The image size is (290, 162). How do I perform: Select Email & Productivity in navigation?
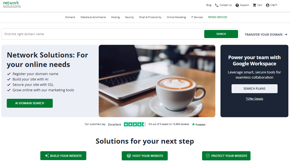(150, 17)
